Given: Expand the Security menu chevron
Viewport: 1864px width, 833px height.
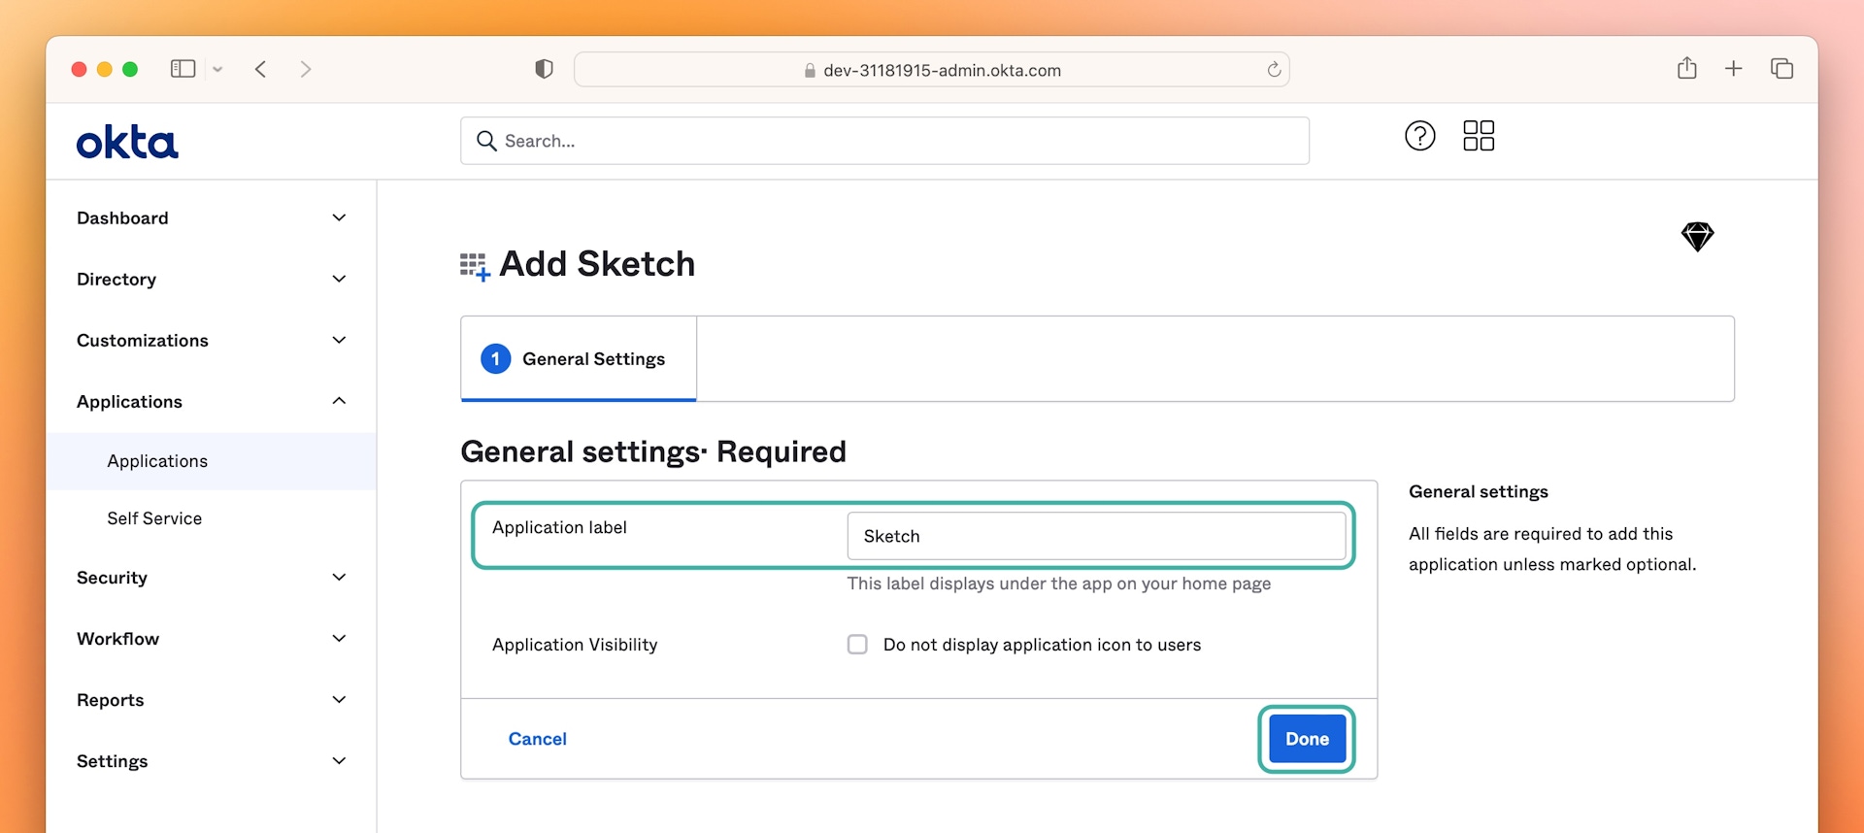Looking at the screenshot, I should [x=339, y=577].
